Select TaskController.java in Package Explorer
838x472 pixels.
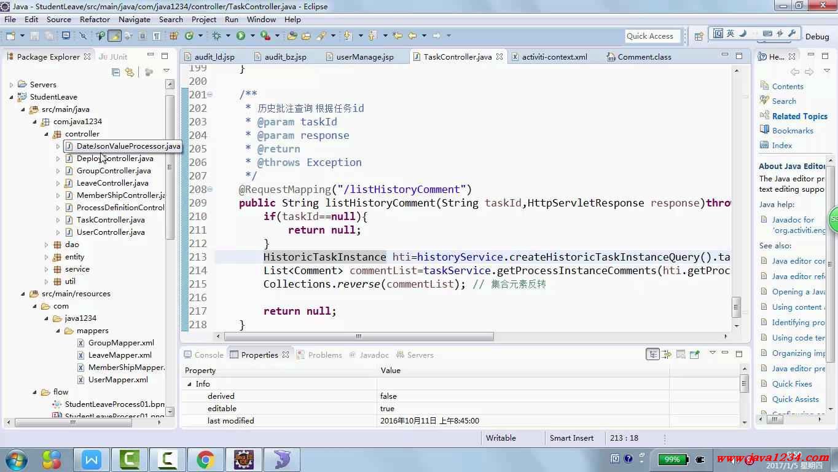click(x=111, y=220)
